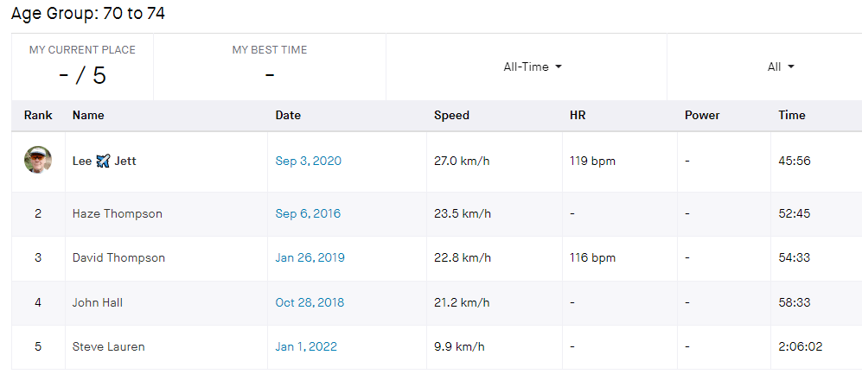
Task: Click Steve Lauren's name in rank 5
Action: pos(108,347)
